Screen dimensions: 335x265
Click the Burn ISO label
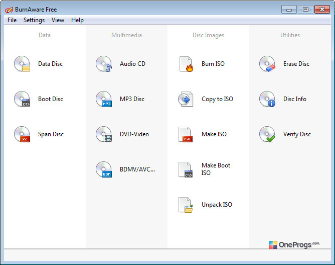213,64
